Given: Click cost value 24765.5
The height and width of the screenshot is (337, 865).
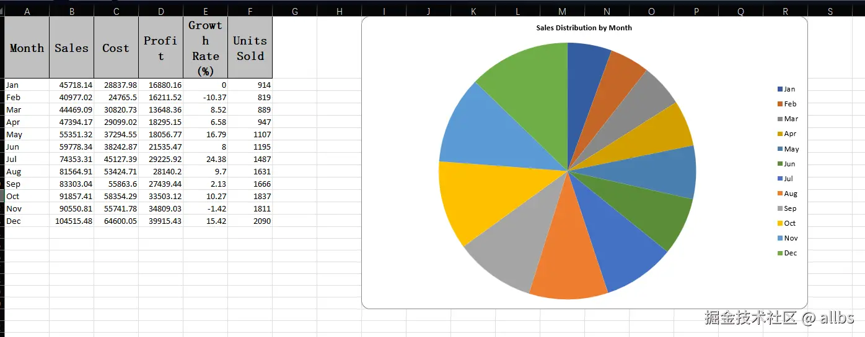Looking at the screenshot, I should (x=116, y=97).
